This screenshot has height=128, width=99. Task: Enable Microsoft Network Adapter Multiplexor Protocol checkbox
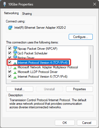(x=10, y=67)
